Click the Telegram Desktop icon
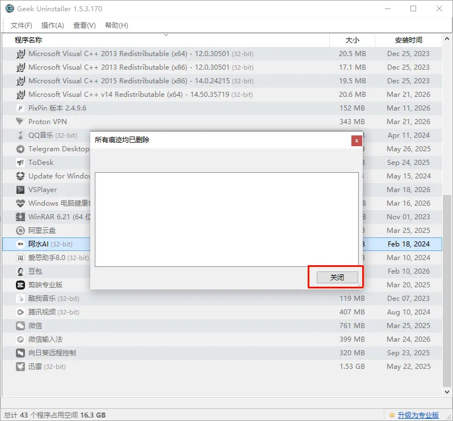Image resolution: width=453 pixels, height=421 pixels. click(20, 149)
